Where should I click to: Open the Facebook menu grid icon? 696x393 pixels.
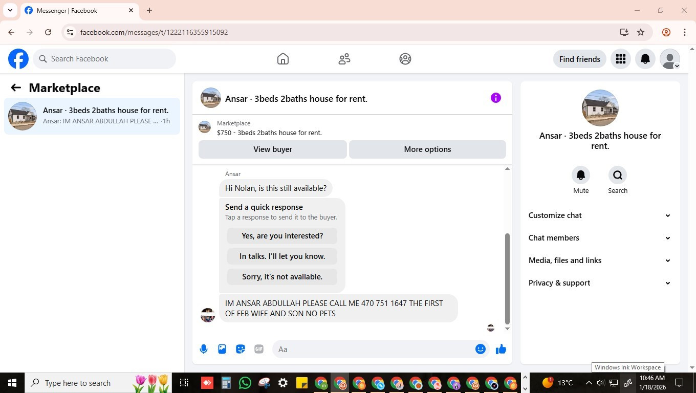pos(621,59)
